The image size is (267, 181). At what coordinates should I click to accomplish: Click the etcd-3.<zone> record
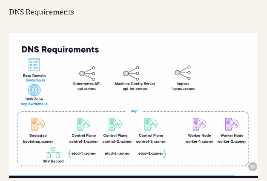(x=151, y=153)
